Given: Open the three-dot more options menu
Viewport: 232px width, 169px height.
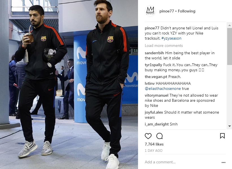Looking at the screenshot, I should point(224,162).
